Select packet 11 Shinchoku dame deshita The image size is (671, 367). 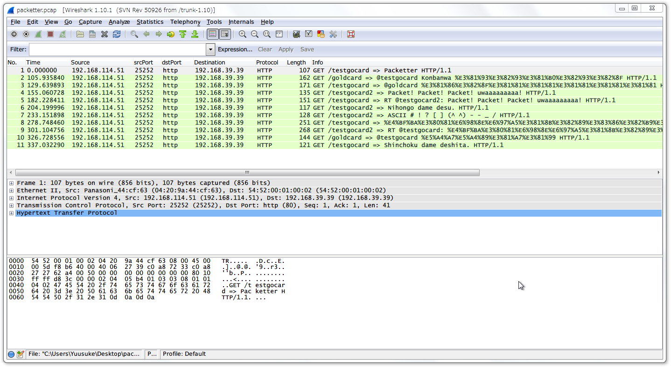(335, 145)
